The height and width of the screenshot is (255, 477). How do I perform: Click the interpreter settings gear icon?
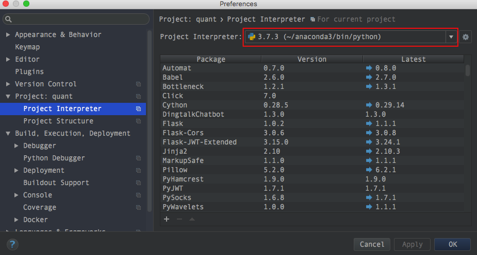(466, 37)
